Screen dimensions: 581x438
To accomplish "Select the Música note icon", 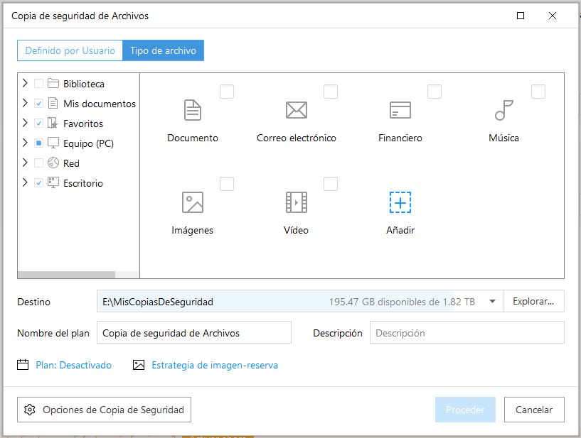I will tap(503, 111).
